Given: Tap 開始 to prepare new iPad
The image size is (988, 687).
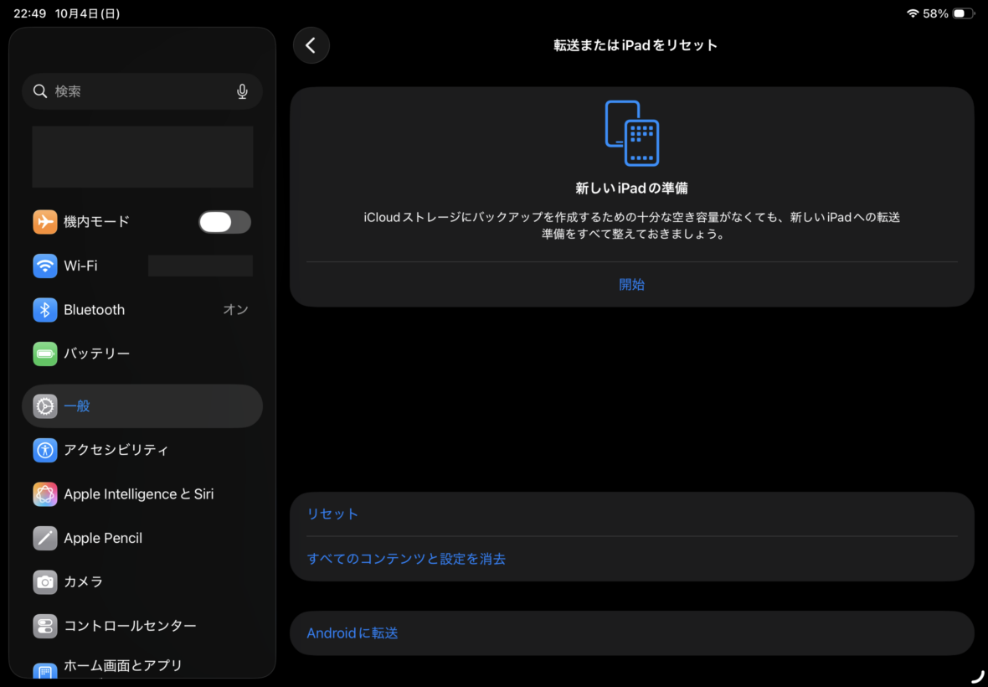Looking at the screenshot, I should pos(632,284).
